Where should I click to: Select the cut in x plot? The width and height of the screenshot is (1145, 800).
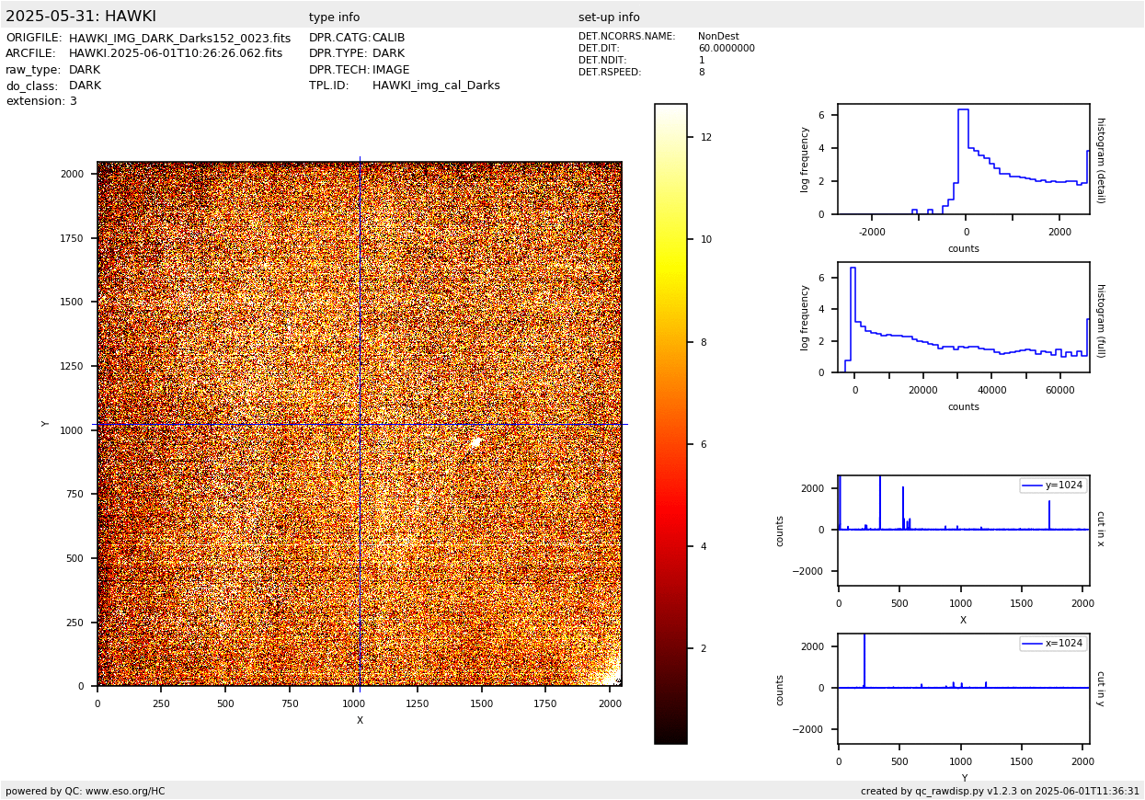pyautogui.click(x=963, y=531)
